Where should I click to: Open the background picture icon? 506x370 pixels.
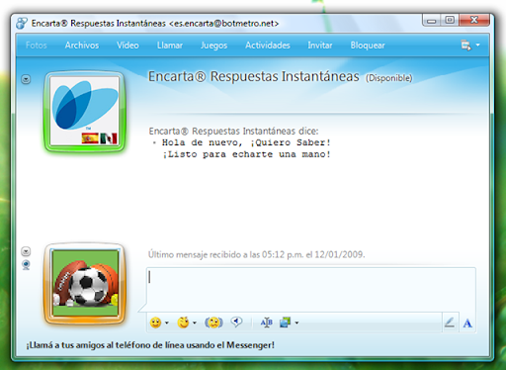(x=286, y=323)
